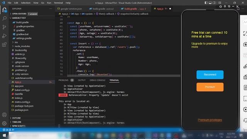
Task: Close the unsaved App.js tab dot
Action: pos(170,9)
